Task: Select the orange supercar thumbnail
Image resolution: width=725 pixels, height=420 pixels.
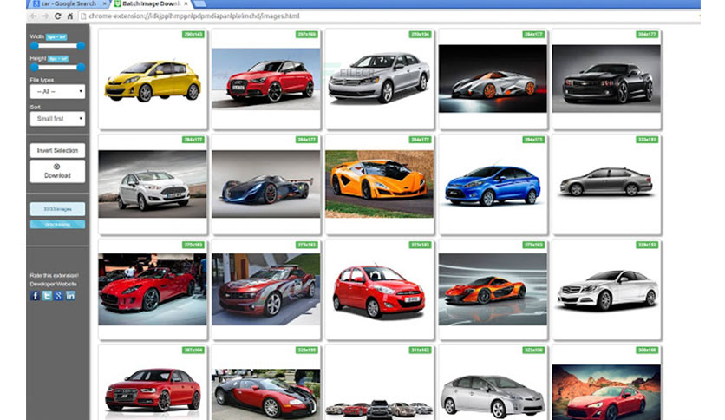Action: click(x=379, y=184)
